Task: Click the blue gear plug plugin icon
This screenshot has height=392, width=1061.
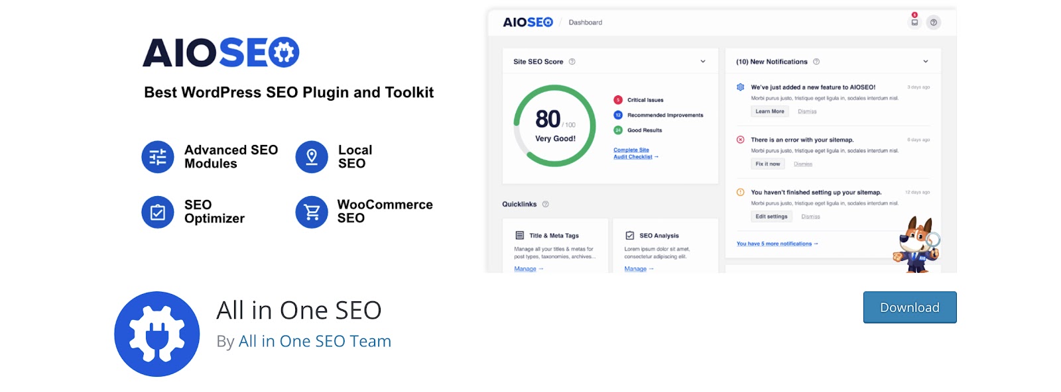Action: click(x=157, y=334)
